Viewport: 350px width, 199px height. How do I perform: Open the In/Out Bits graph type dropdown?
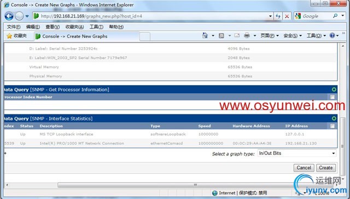(x=296, y=153)
